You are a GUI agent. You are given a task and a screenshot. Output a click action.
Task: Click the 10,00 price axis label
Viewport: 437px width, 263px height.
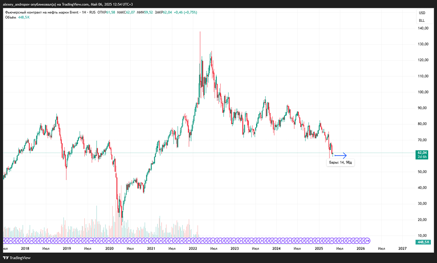point(423,235)
